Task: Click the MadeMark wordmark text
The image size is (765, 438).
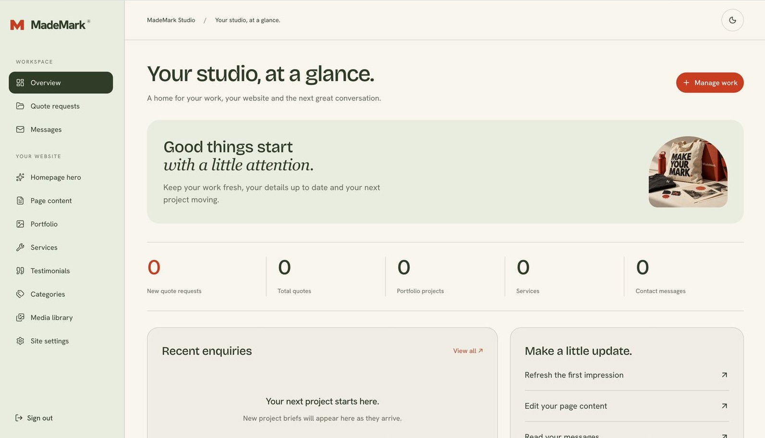Action: pos(58,25)
